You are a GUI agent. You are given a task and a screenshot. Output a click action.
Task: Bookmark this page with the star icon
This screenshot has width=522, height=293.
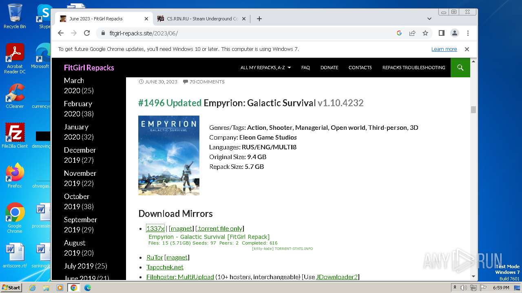(x=425, y=33)
